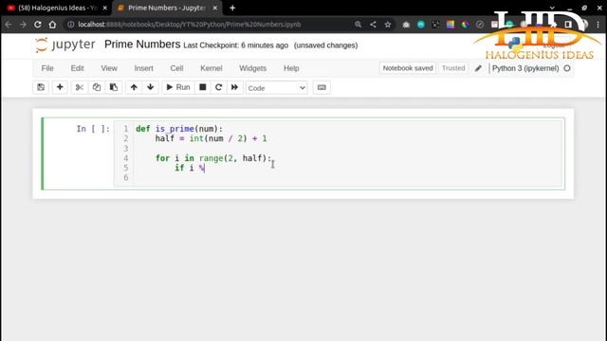Open the Widgets menu
This screenshot has height=341, width=607.
tap(253, 68)
